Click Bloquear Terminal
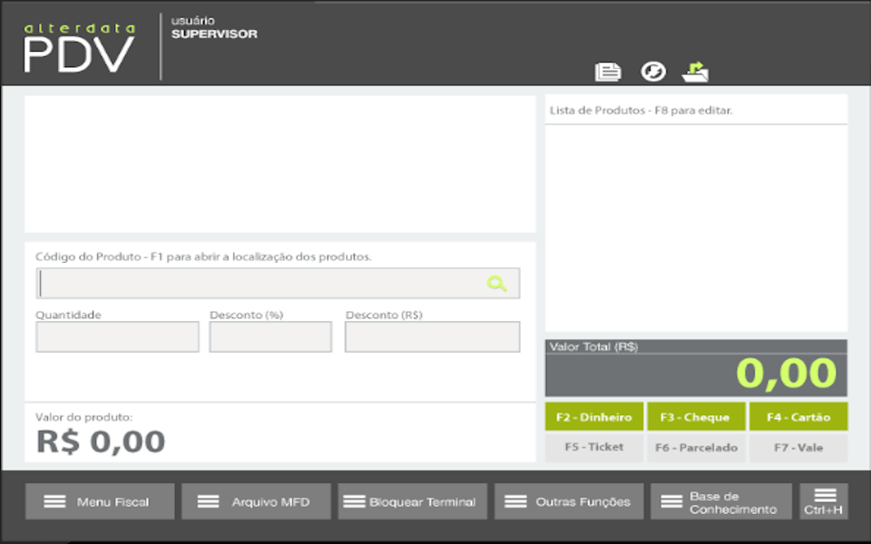 (413, 501)
